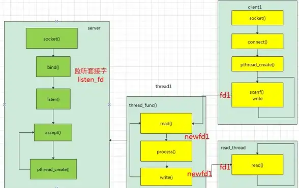The width and height of the screenshot is (299, 188).
Task: Select the socket() box in the server container
Action: (x=52, y=38)
